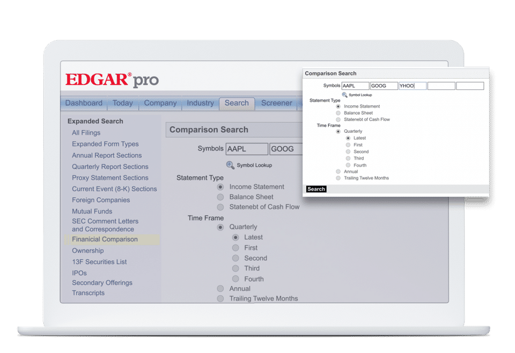Open Mutual Funds link
The width and height of the screenshot is (515, 353).
point(92,211)
